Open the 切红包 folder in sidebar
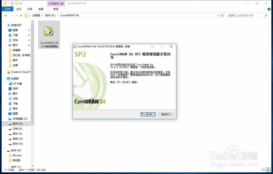 pyautogui.click(x=21, y=55)
